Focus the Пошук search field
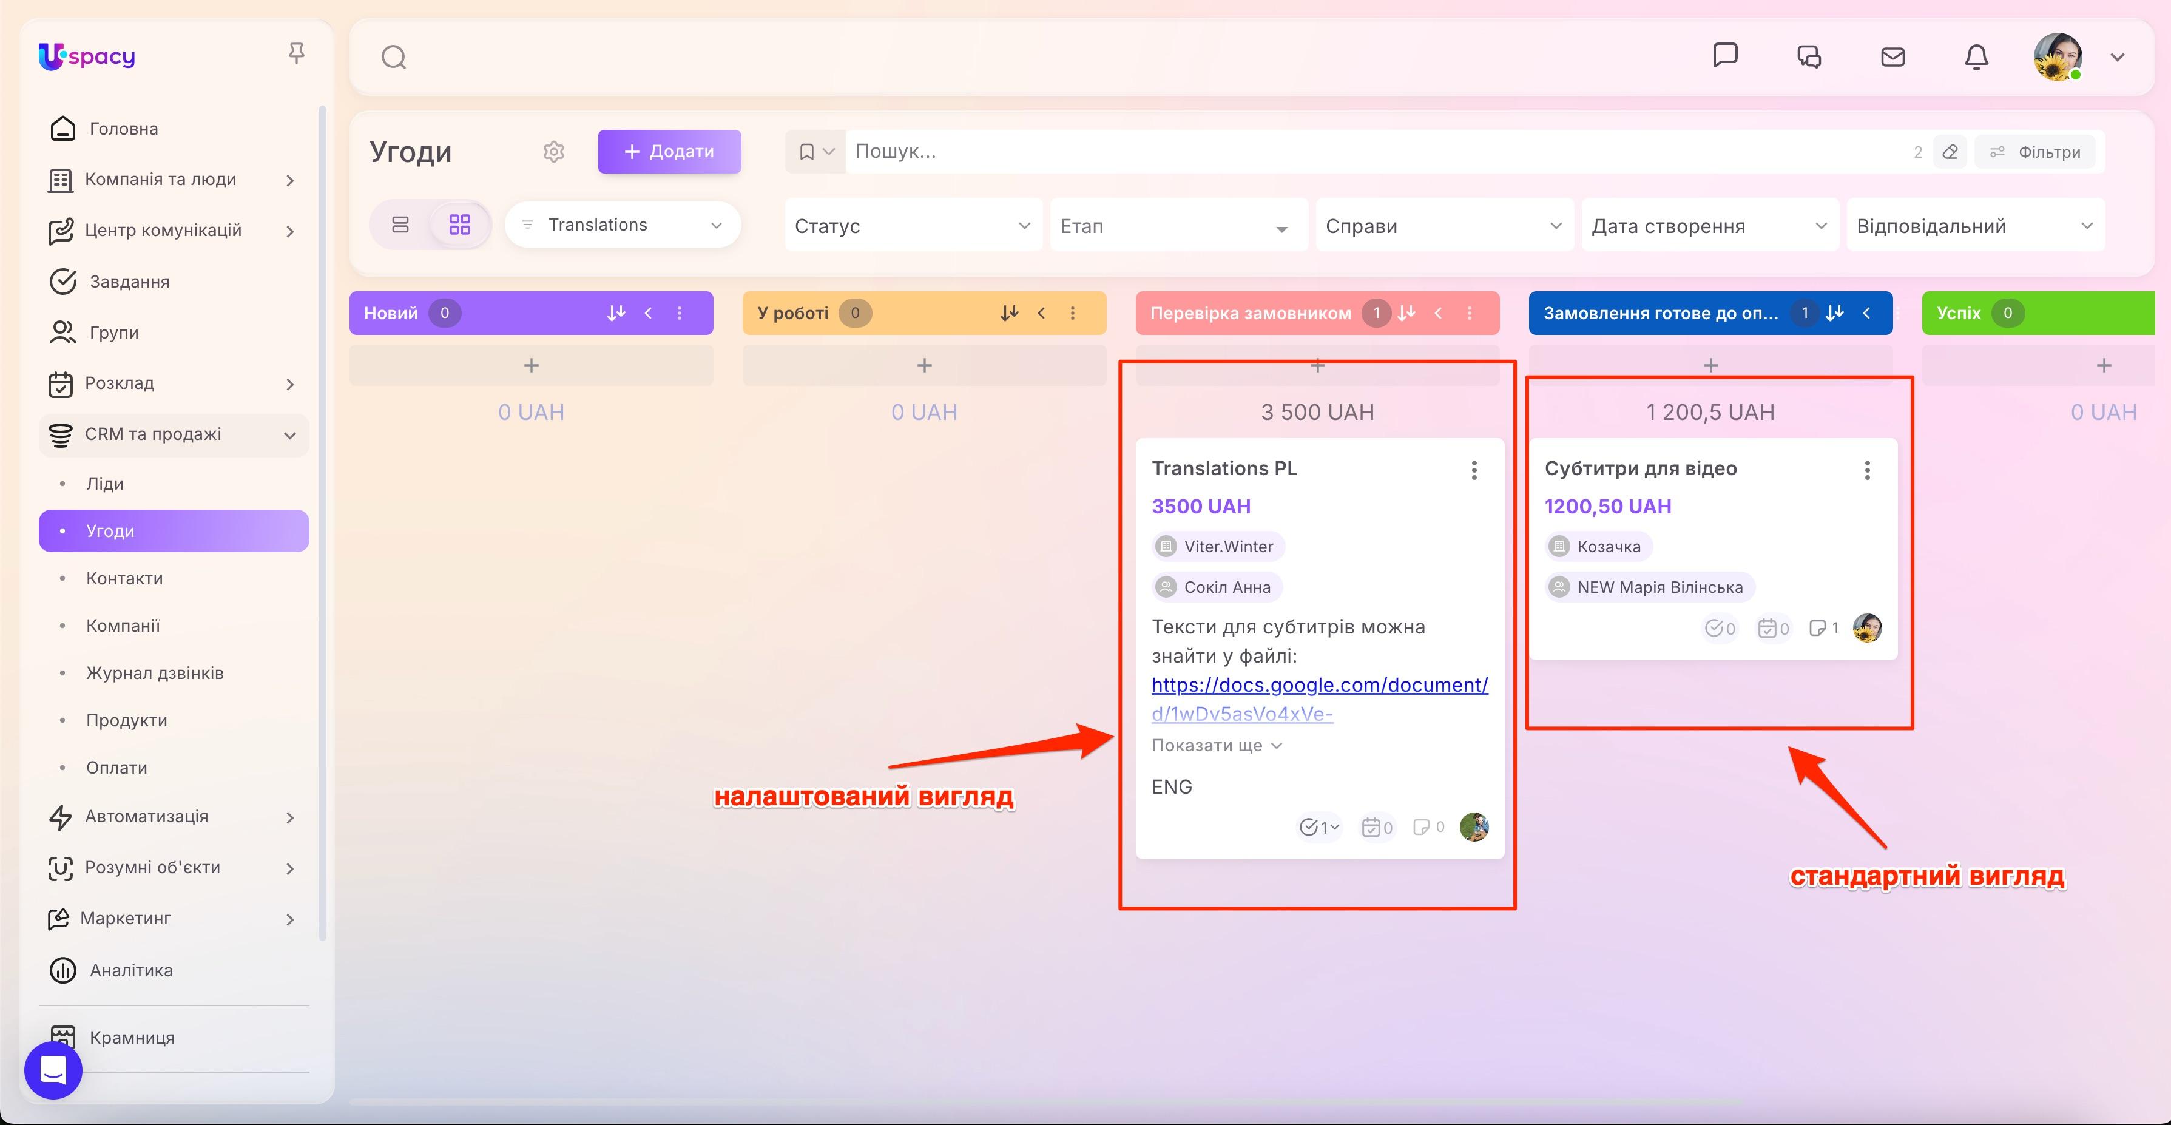This screenshot has height=1125, width=2171. click(x=1374, y=152)
